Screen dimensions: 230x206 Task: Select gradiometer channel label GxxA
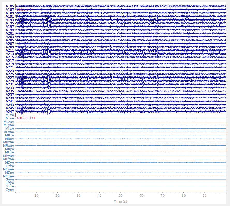pyautogui.click(x=10, y=186)
